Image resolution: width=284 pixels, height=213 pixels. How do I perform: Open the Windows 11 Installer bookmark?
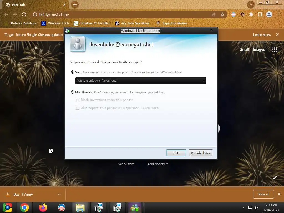92,23
